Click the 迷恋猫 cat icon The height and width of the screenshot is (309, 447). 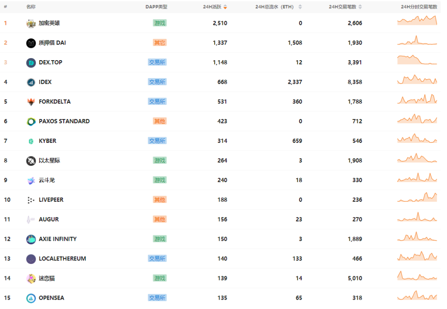pyautogui.click(x=31, y=279)
